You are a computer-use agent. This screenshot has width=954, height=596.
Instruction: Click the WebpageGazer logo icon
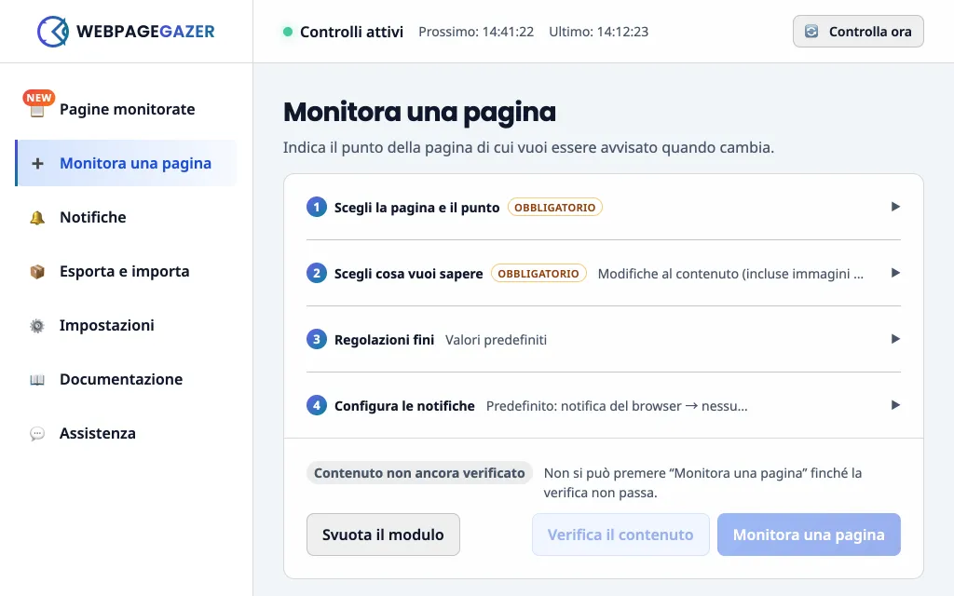(53, 32)
